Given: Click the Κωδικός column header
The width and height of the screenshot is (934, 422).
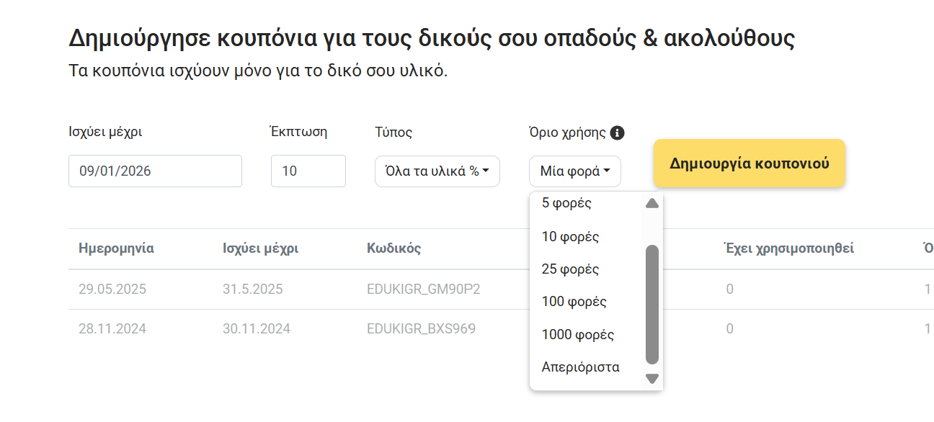Looking at the screenshot, I should tap(393, 248).
